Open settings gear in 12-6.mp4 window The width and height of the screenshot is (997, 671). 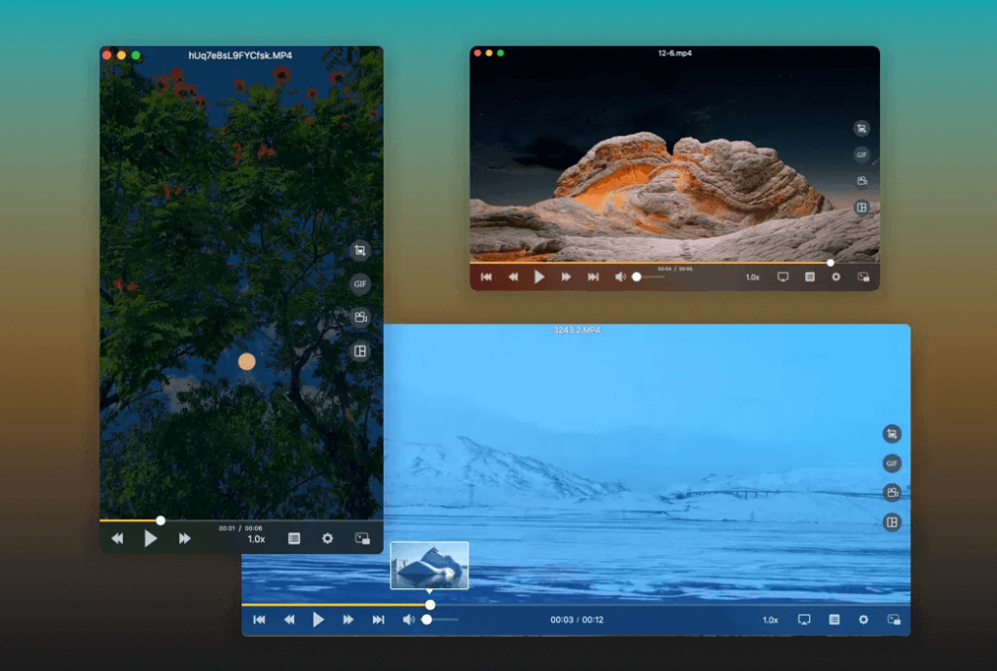coord(836,277)
